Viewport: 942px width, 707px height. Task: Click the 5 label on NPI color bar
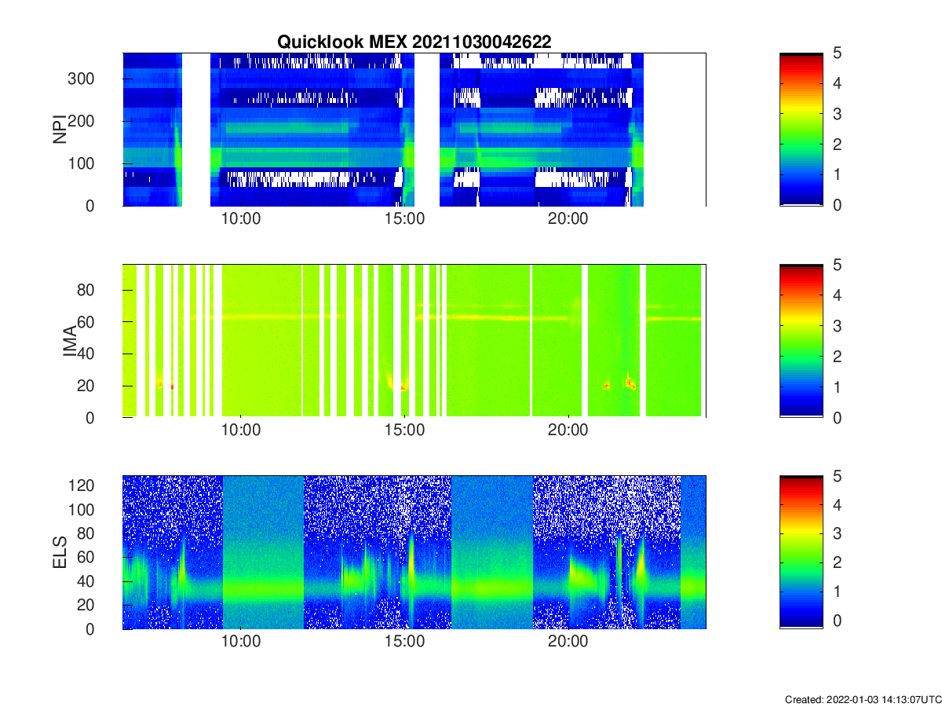(x=837, y=53)
